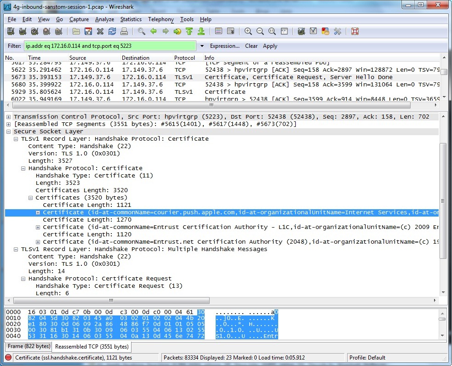Show the capture options icon
452x366 pixels.
(x=23, y=31)
